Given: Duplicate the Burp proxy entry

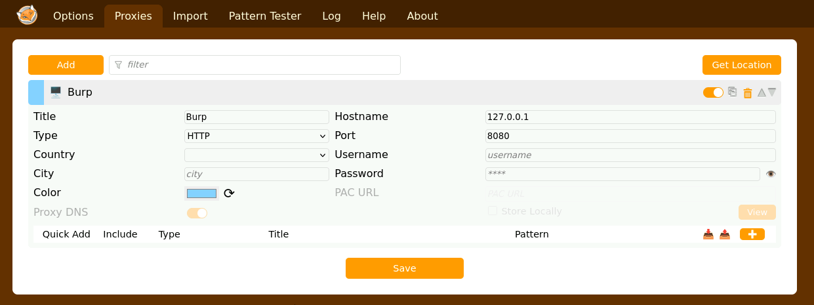Looking at the screenshot, I should click(733, 92).
